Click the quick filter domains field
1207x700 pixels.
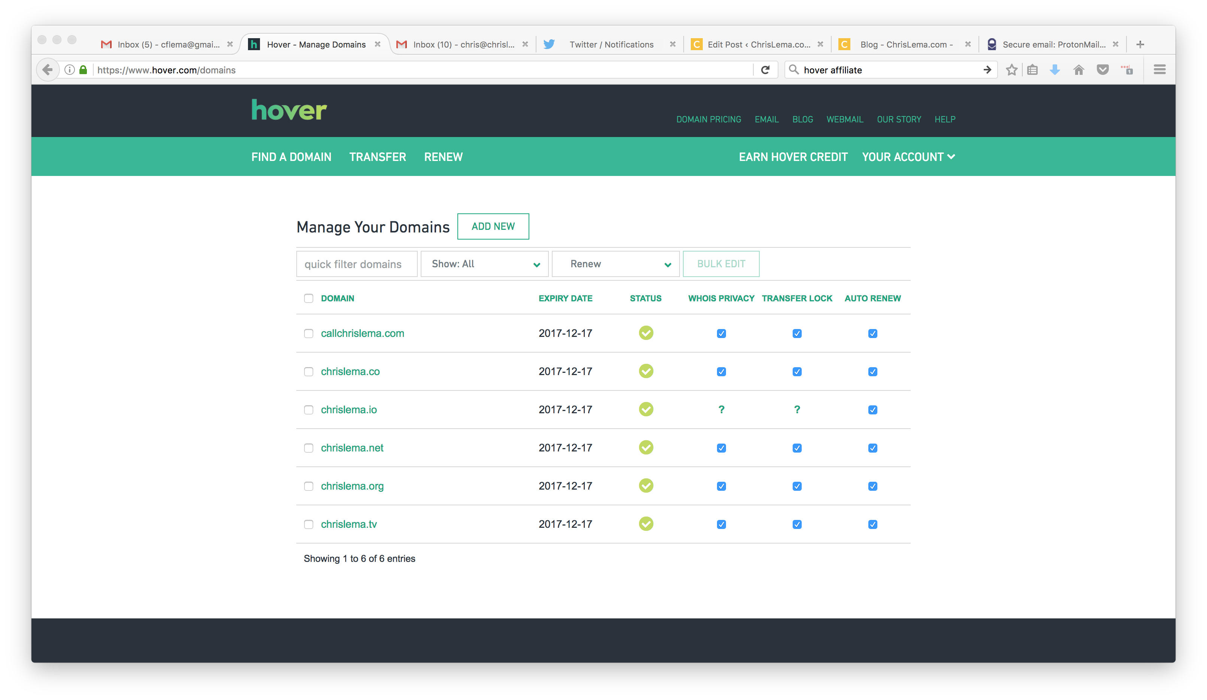coord(356,264)
